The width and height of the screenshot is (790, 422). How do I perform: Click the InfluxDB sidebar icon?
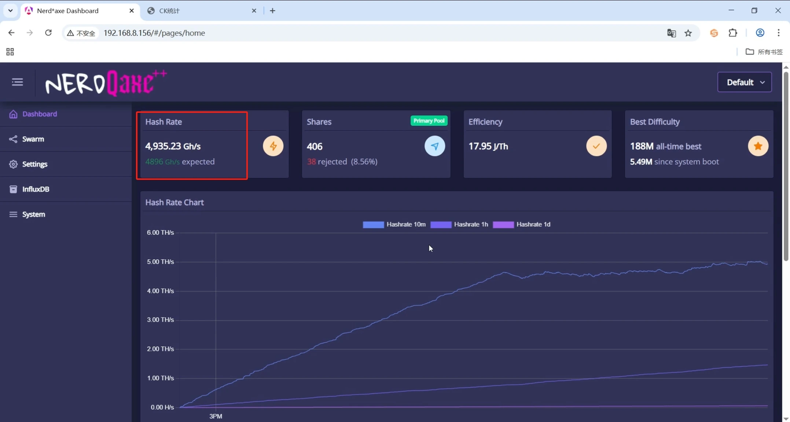(x=13, y=189)
